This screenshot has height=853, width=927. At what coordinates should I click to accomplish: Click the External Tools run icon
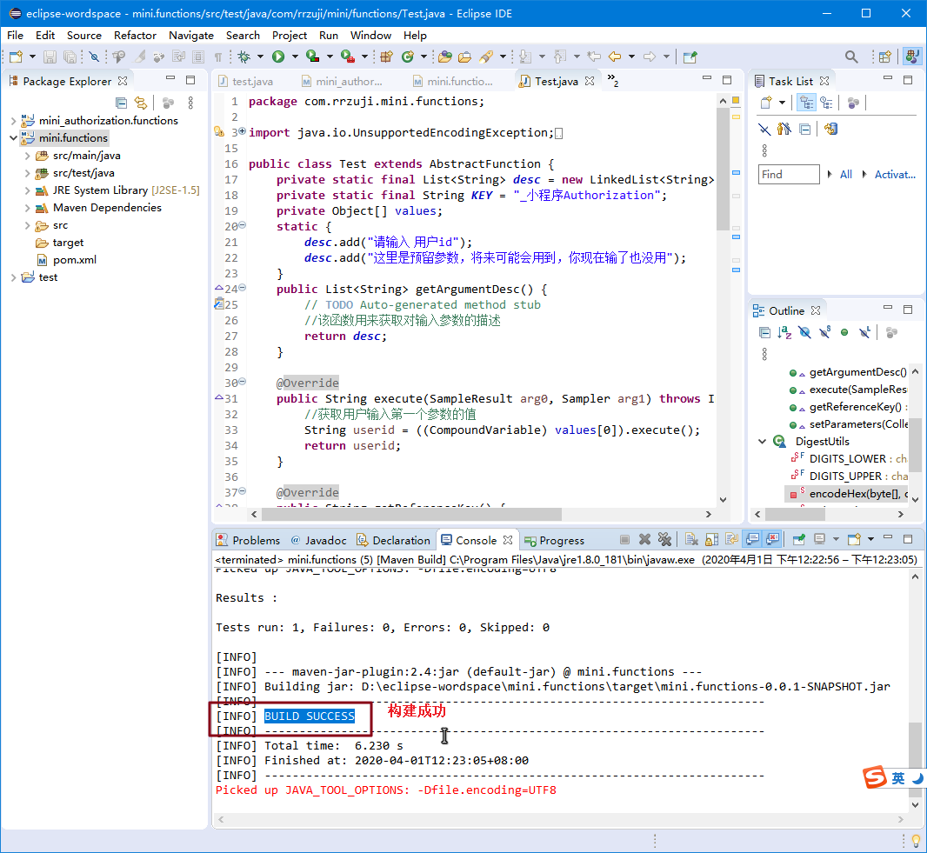[x=348, y=57]
